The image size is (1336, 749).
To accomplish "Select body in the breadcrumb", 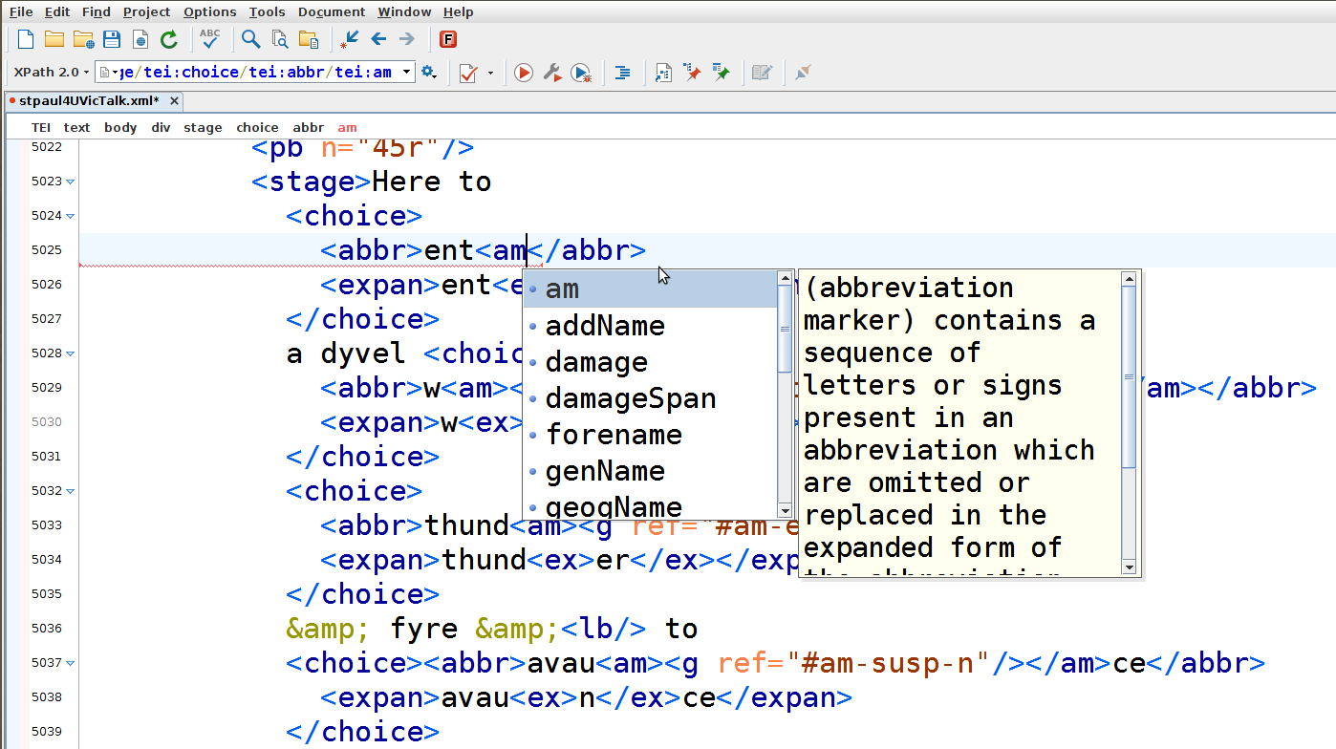I will 120,127.
